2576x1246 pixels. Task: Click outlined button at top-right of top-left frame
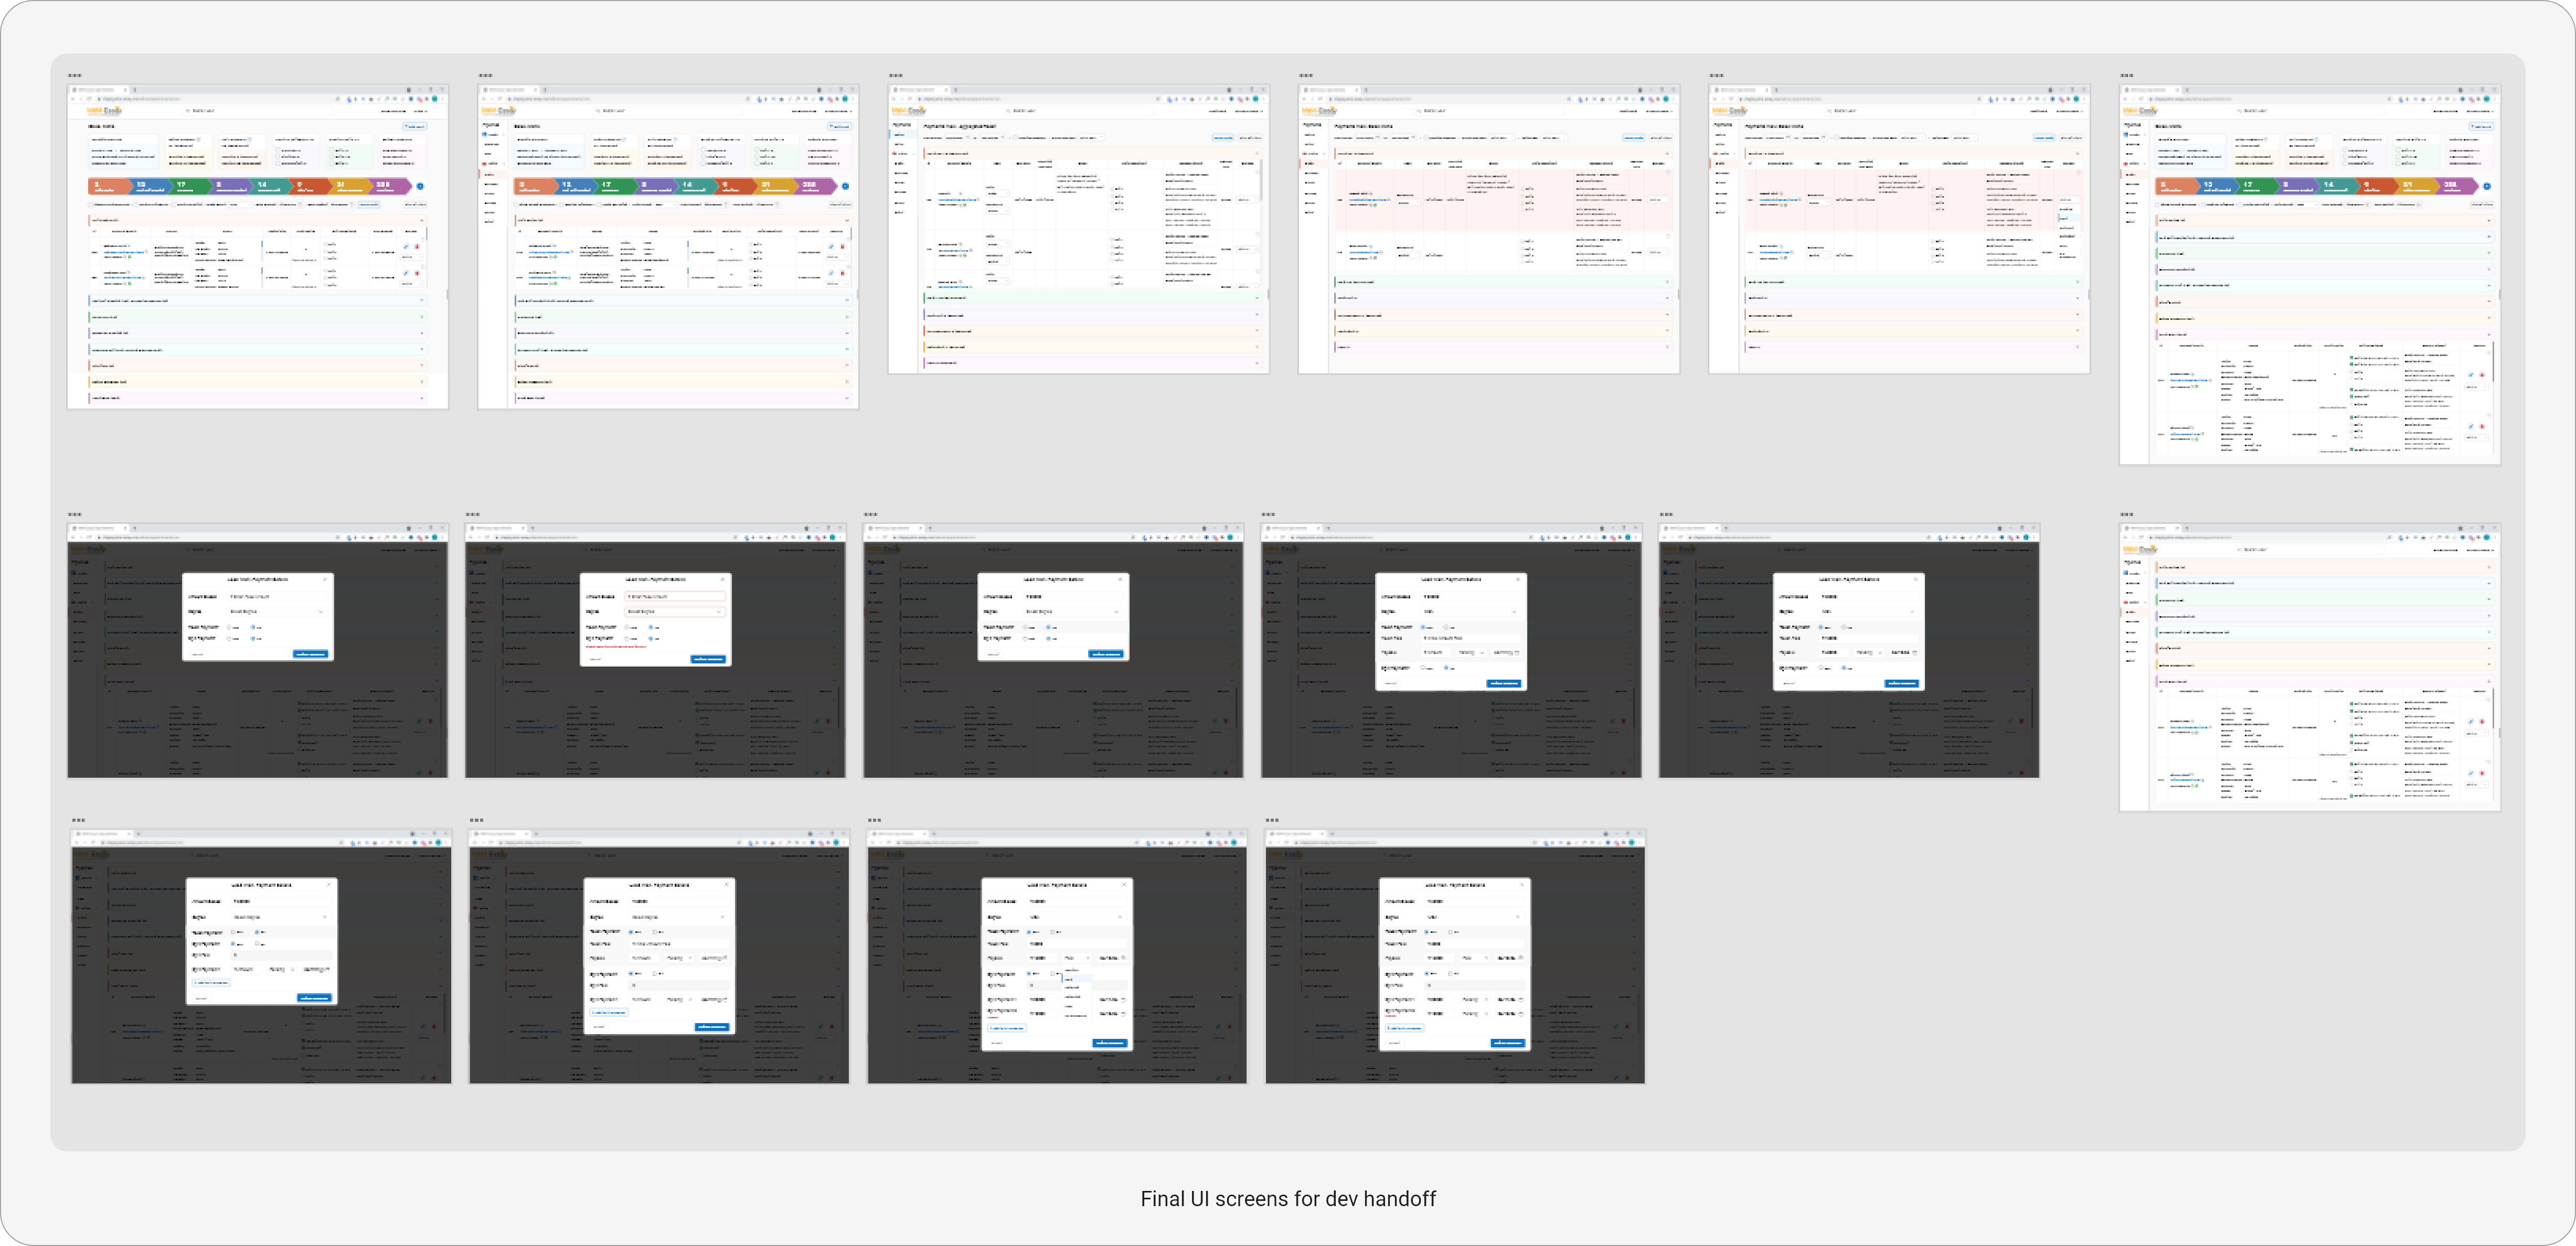[415, 127]
